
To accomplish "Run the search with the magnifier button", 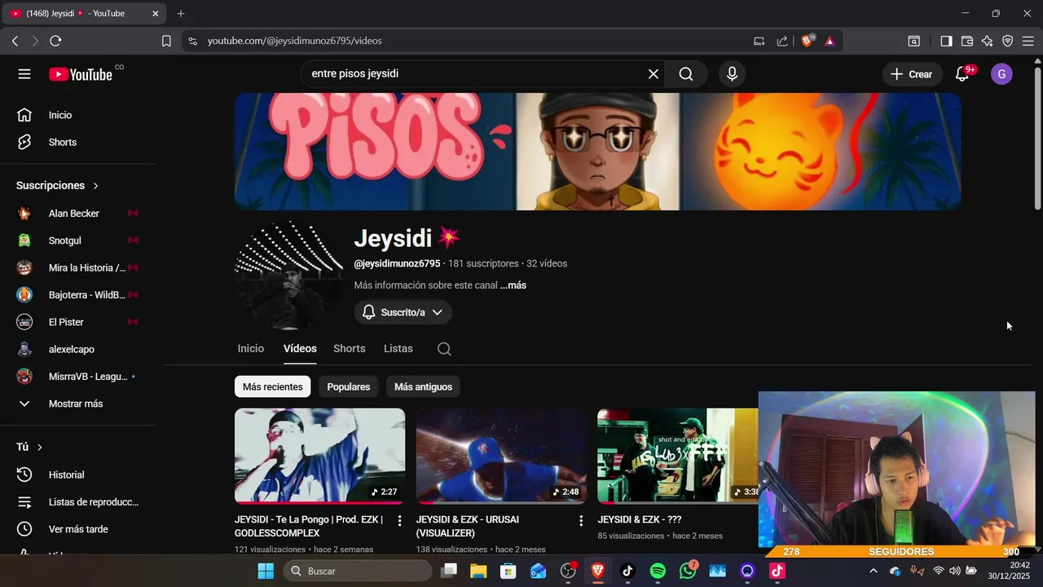I will coord(686,74).
